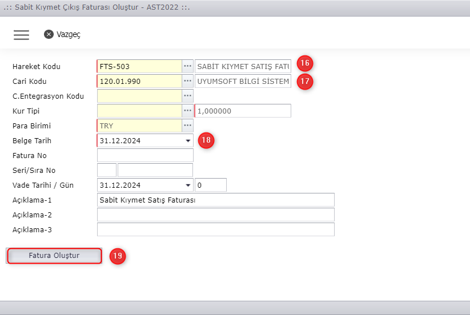Click the Hareket Kodu input field

pyautogui.click(x=139, y=66)
